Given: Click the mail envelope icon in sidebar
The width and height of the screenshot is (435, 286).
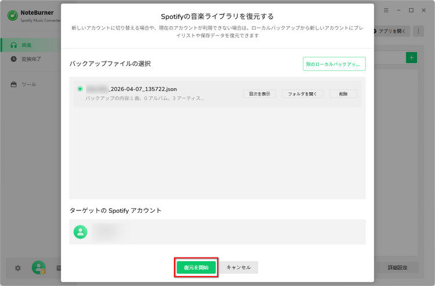Looking at the screenshot, I should pyautogui.click(x=59, y=268).
